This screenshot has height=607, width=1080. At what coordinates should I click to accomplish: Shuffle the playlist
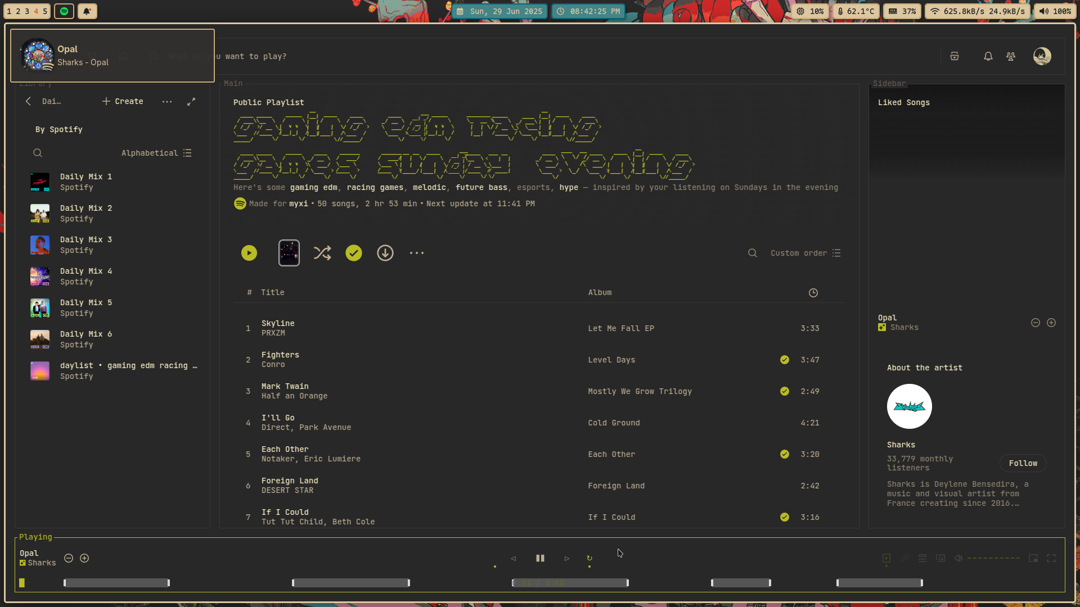322,253
